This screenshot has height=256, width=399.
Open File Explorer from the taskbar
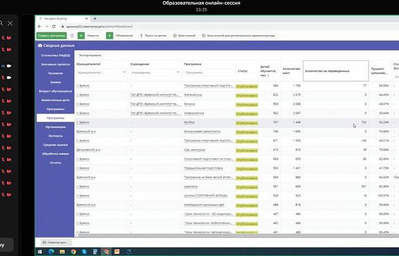62,252
